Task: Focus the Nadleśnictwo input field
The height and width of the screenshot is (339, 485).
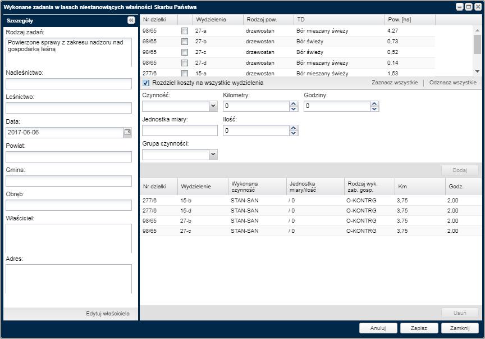Action: coord(68,84)
